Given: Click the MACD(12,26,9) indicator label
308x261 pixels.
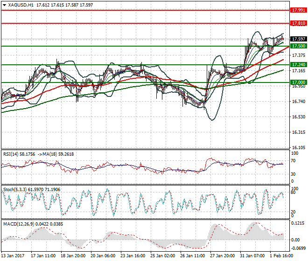Looking at the screenshot, I should [x=19, y=224].
